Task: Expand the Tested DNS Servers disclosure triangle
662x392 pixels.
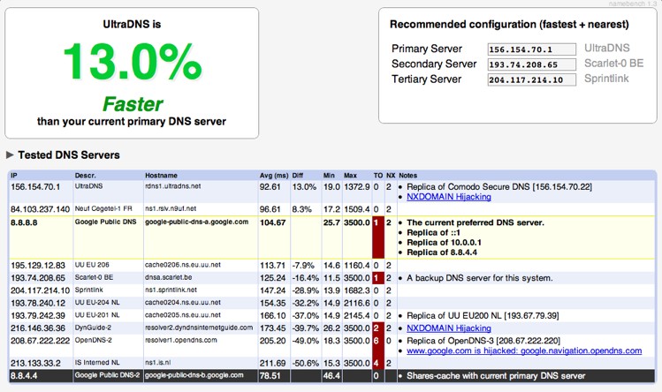Action: (11, 155)
